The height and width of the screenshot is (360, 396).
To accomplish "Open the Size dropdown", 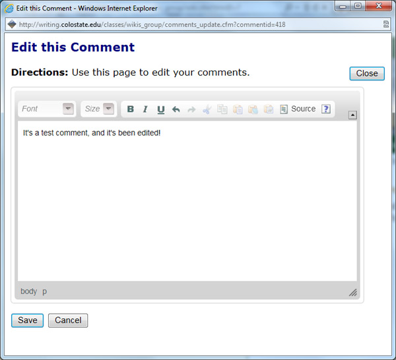I will coord(99,109).
